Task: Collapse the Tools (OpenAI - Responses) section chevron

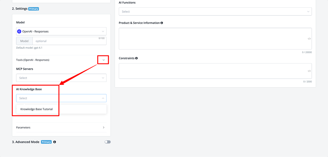Action: tap(103, 60)
